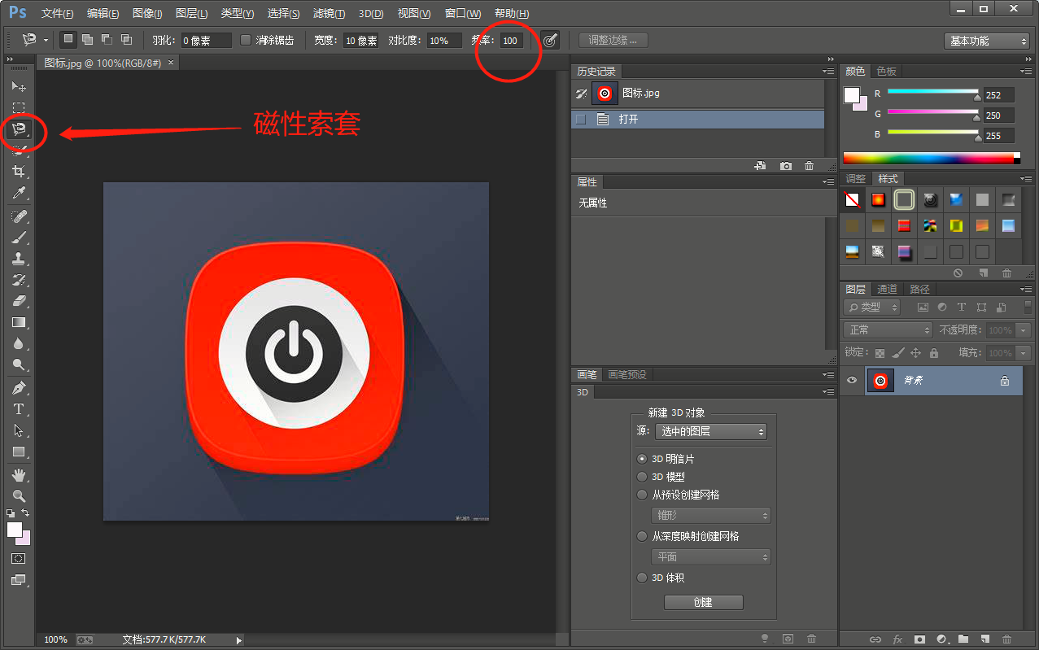Click the 创建 button in the 3D panel
The image size is (1039, 650).
703,602
